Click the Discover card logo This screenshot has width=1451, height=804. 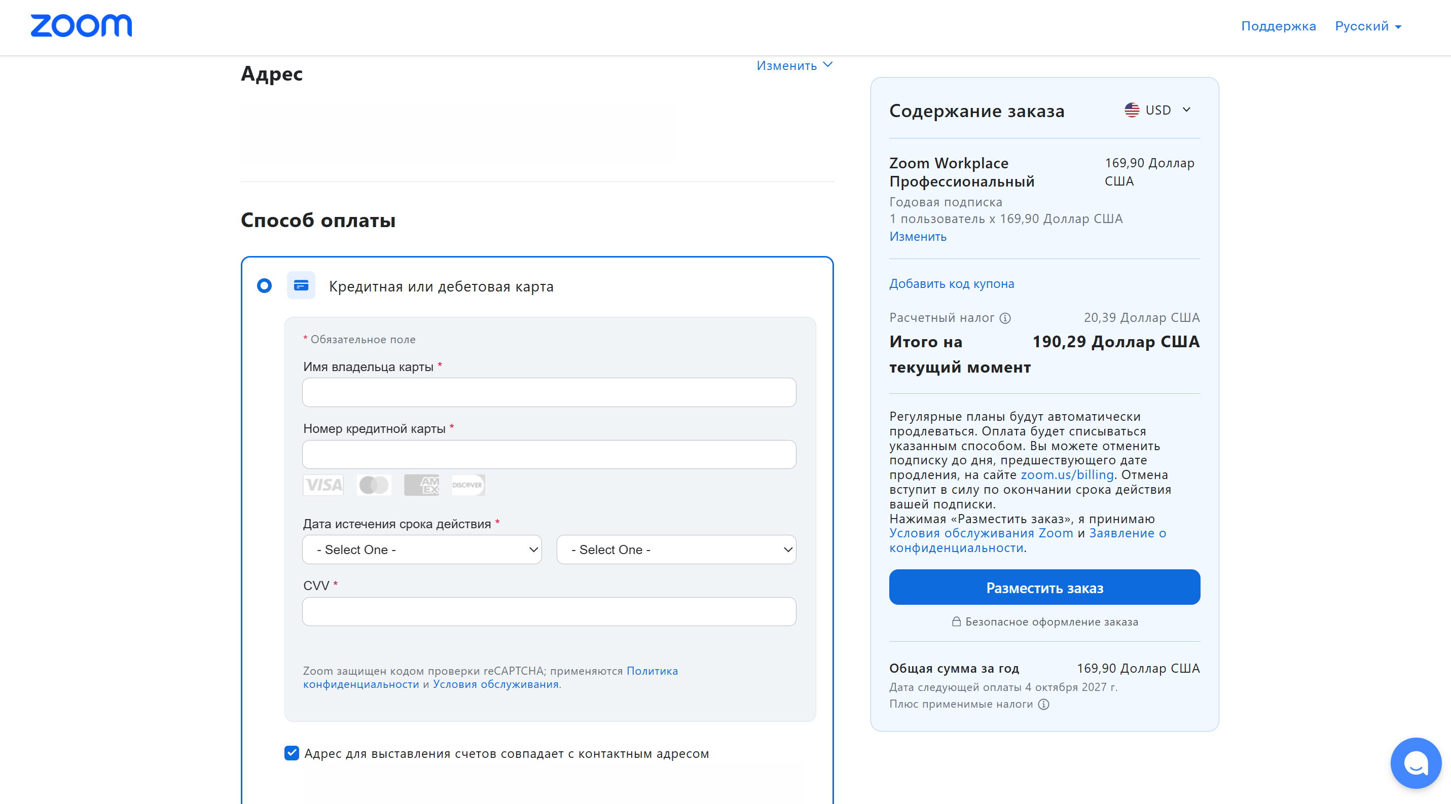click(x=468, y=485)
